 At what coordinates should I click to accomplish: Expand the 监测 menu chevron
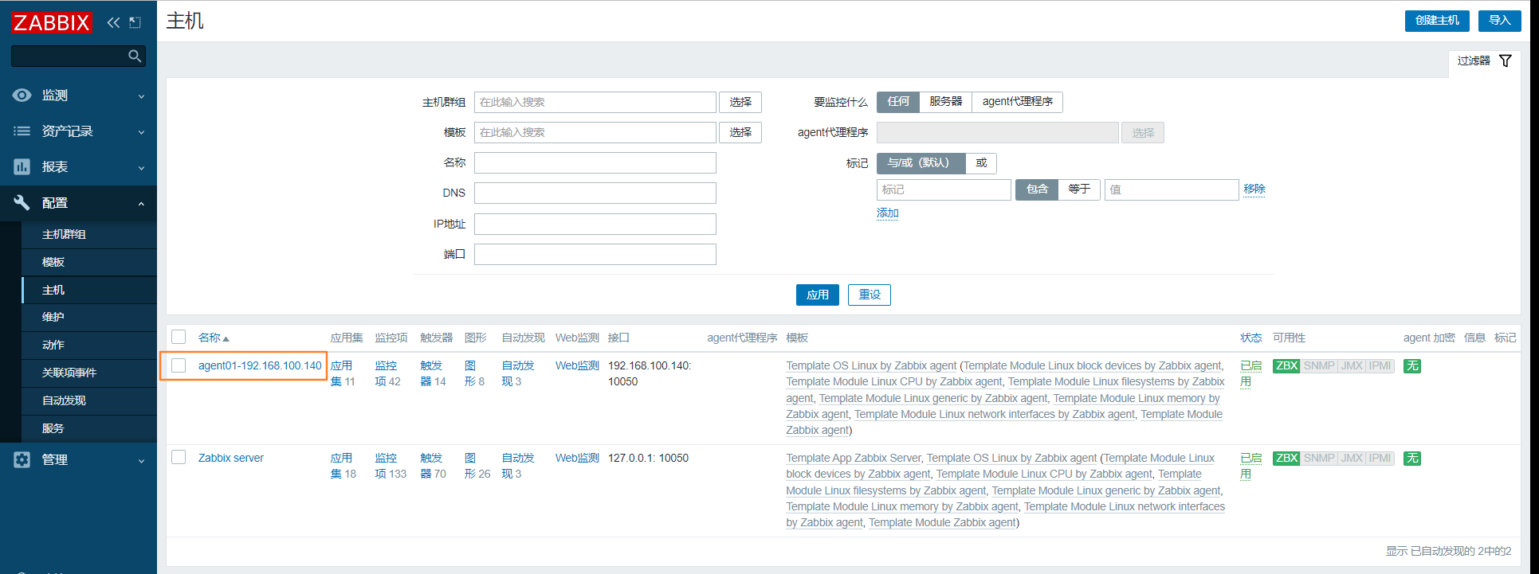tap(141, 96)
